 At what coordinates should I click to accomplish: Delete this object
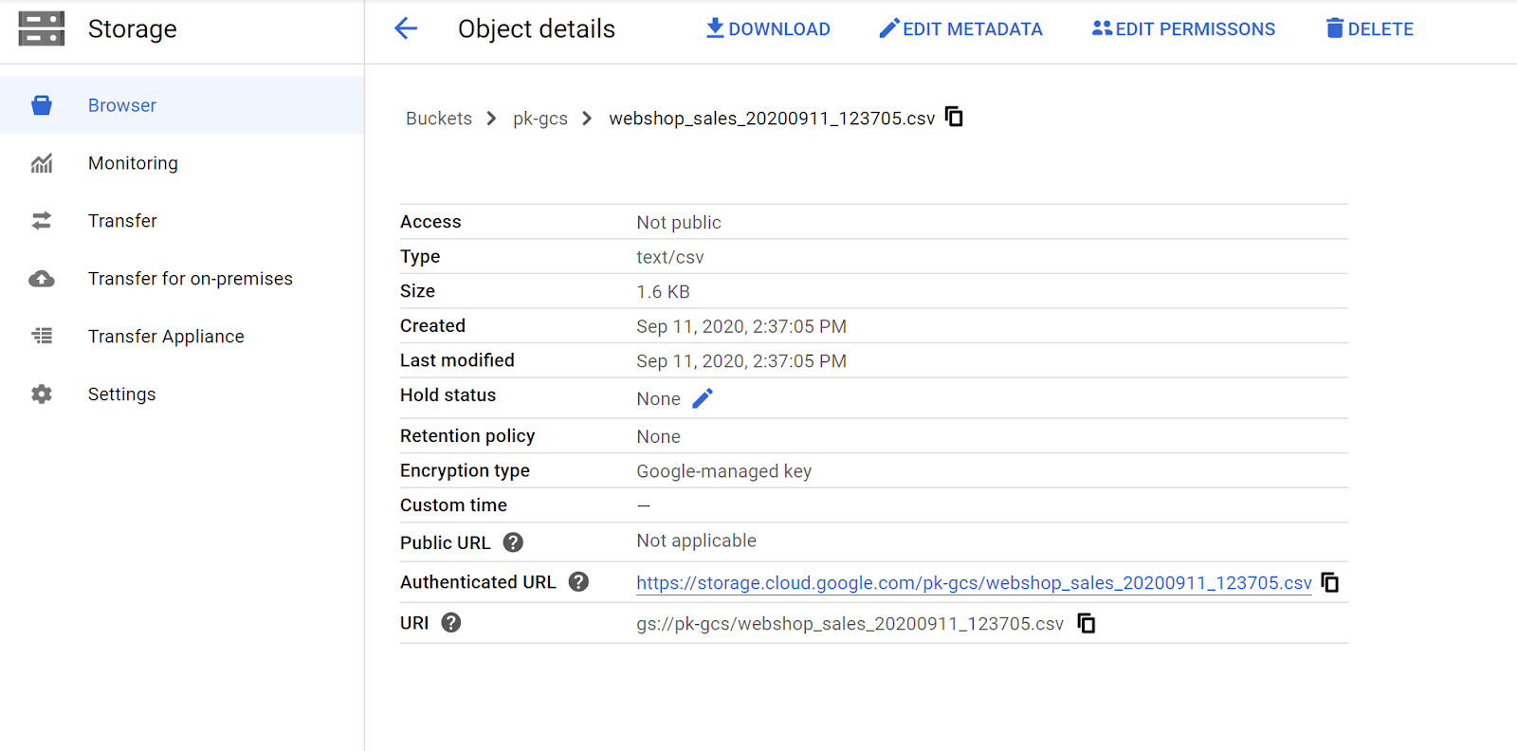click(x=1369, y=28)
